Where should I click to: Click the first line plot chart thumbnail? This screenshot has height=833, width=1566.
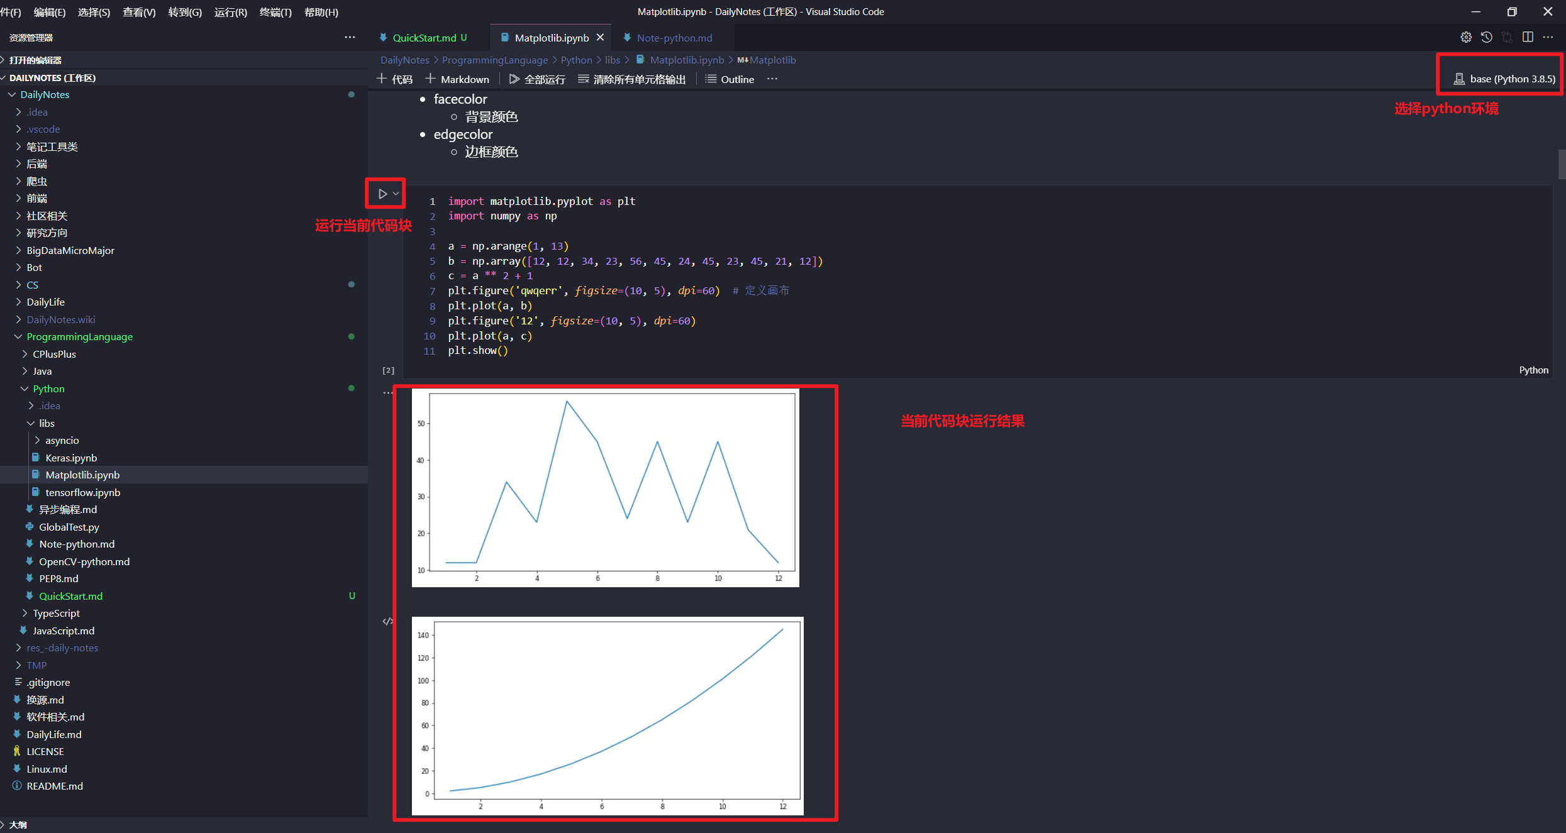click(x=611, y=487)
